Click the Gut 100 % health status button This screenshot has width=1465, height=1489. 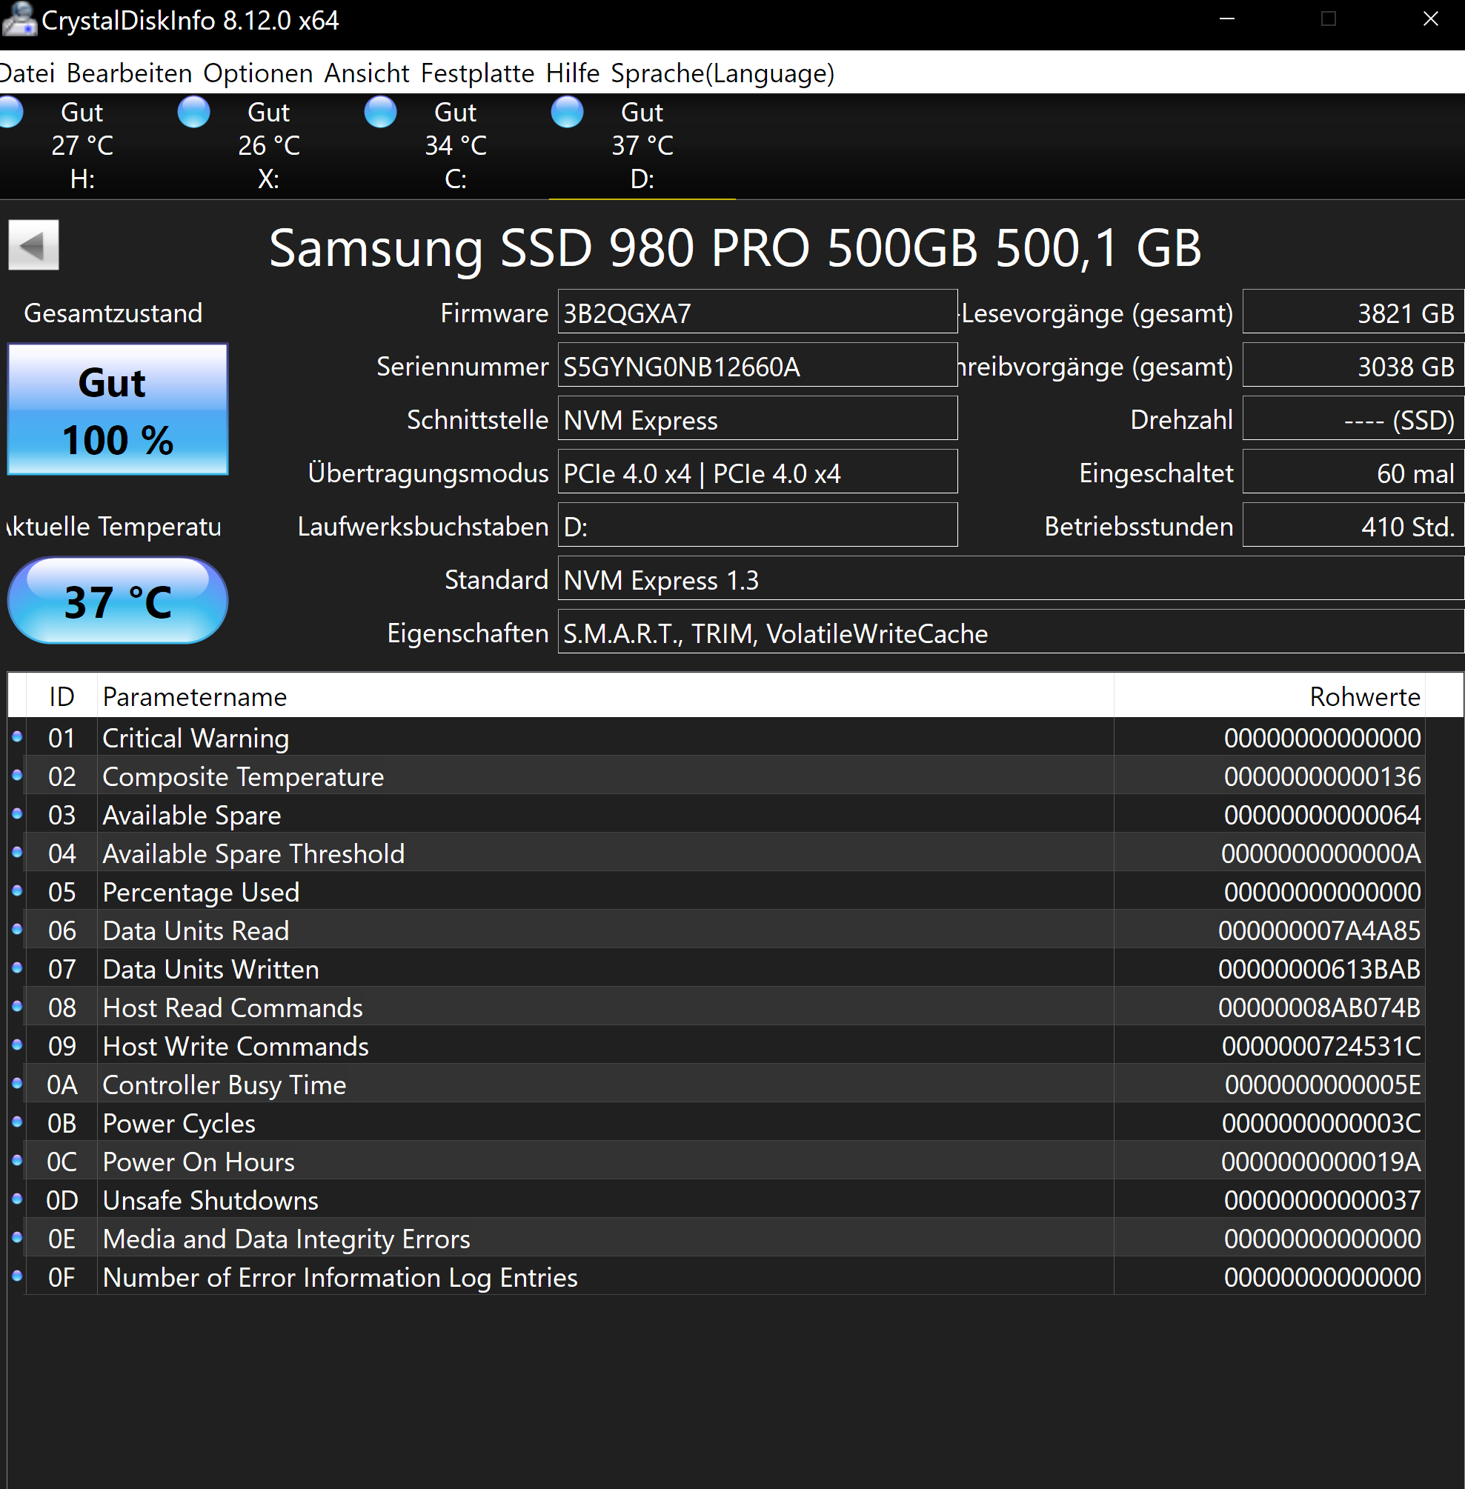[118, 409]
